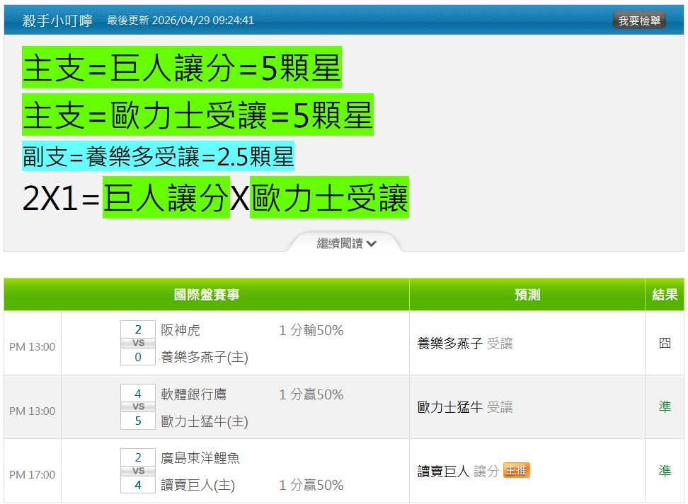Click score 2 for 廣島東洋鯉魚
The width and height of the screenshot is (688, 504).
coord(138,457)
